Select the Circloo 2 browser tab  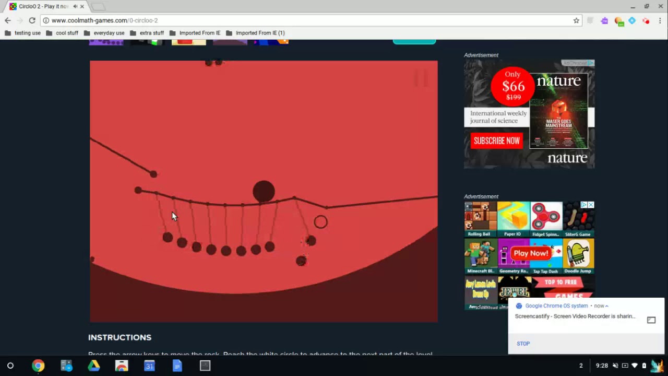[x=46, y=7]
